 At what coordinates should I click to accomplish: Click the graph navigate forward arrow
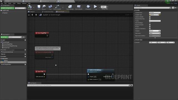(36, 15)
